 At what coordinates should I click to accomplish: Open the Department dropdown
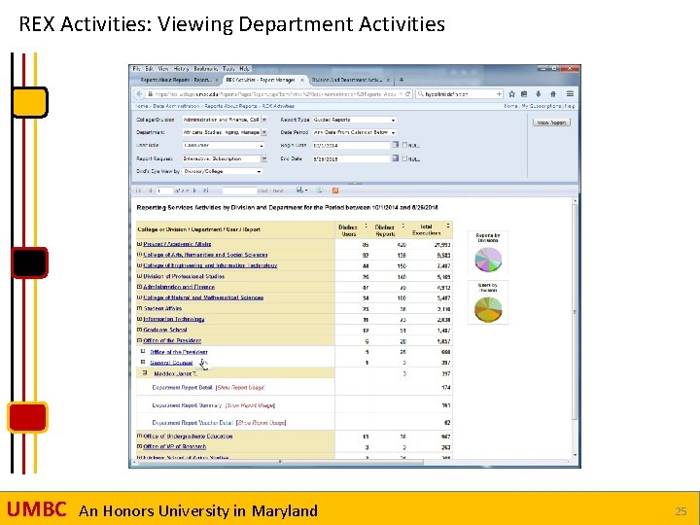point(264,132)
